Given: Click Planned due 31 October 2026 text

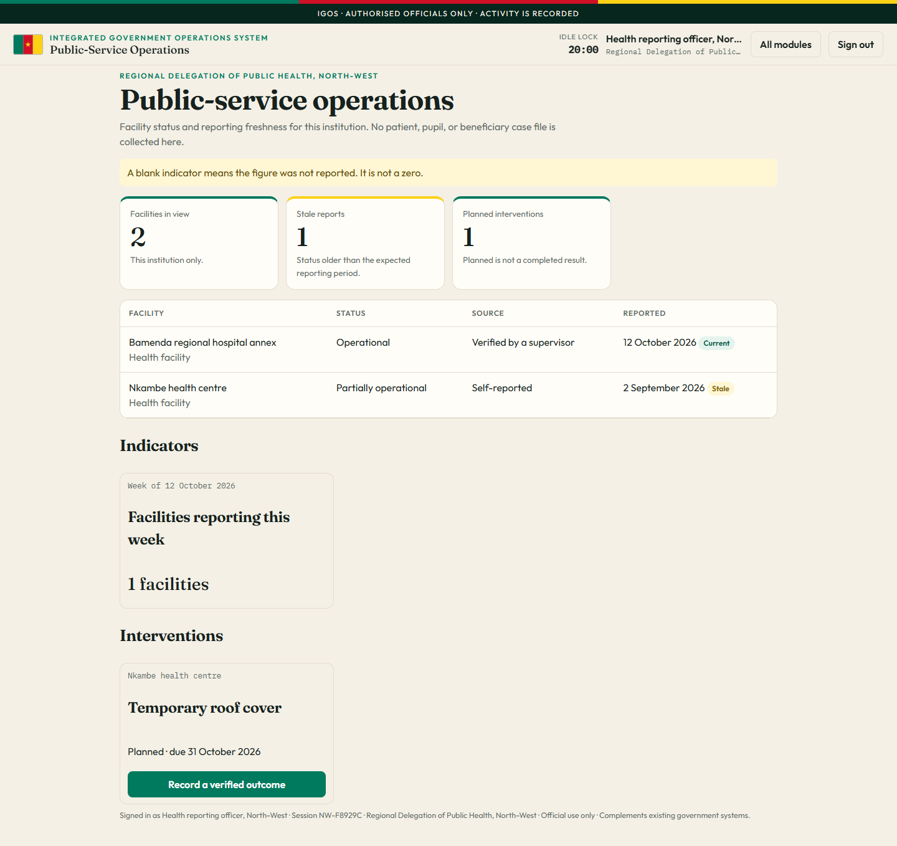Looking at the screenshot, I should click(x=194, y=752).
